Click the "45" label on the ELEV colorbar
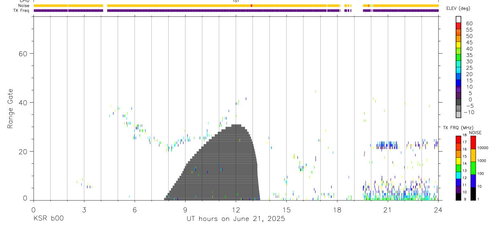This screenshot has height=227, width=493. [x=469, y=42]
